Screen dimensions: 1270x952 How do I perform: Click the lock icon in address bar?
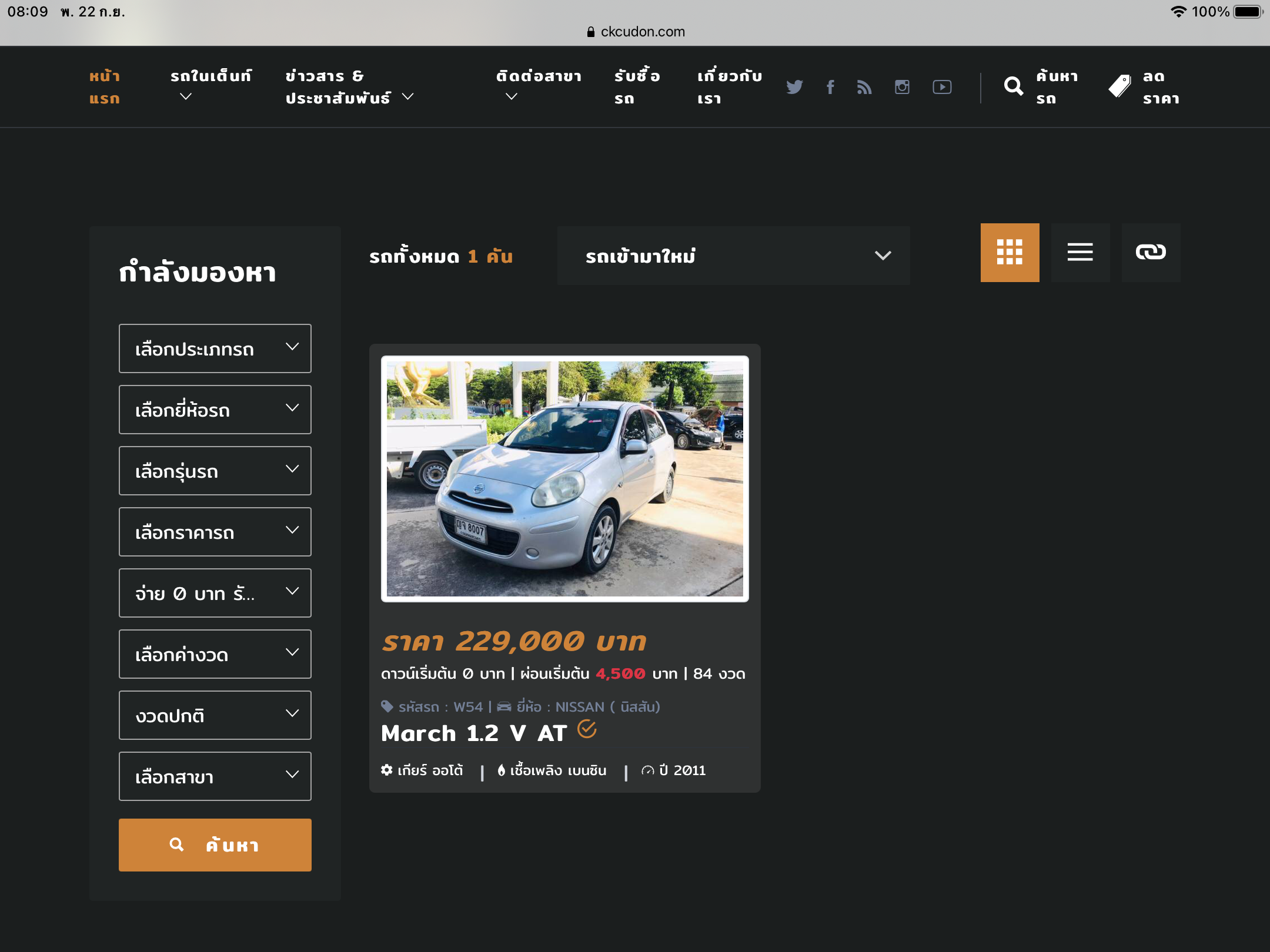590,32
